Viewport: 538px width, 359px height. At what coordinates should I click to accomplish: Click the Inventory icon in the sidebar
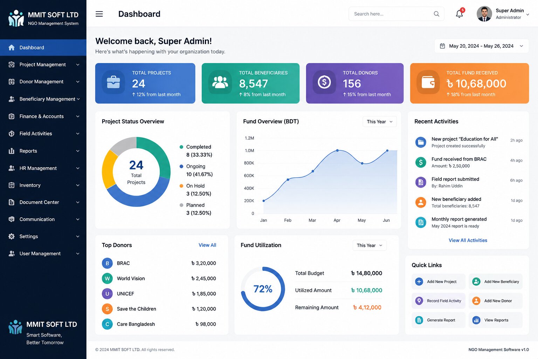(x=12, y=185)
